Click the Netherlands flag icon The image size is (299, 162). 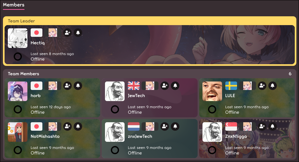134,126
